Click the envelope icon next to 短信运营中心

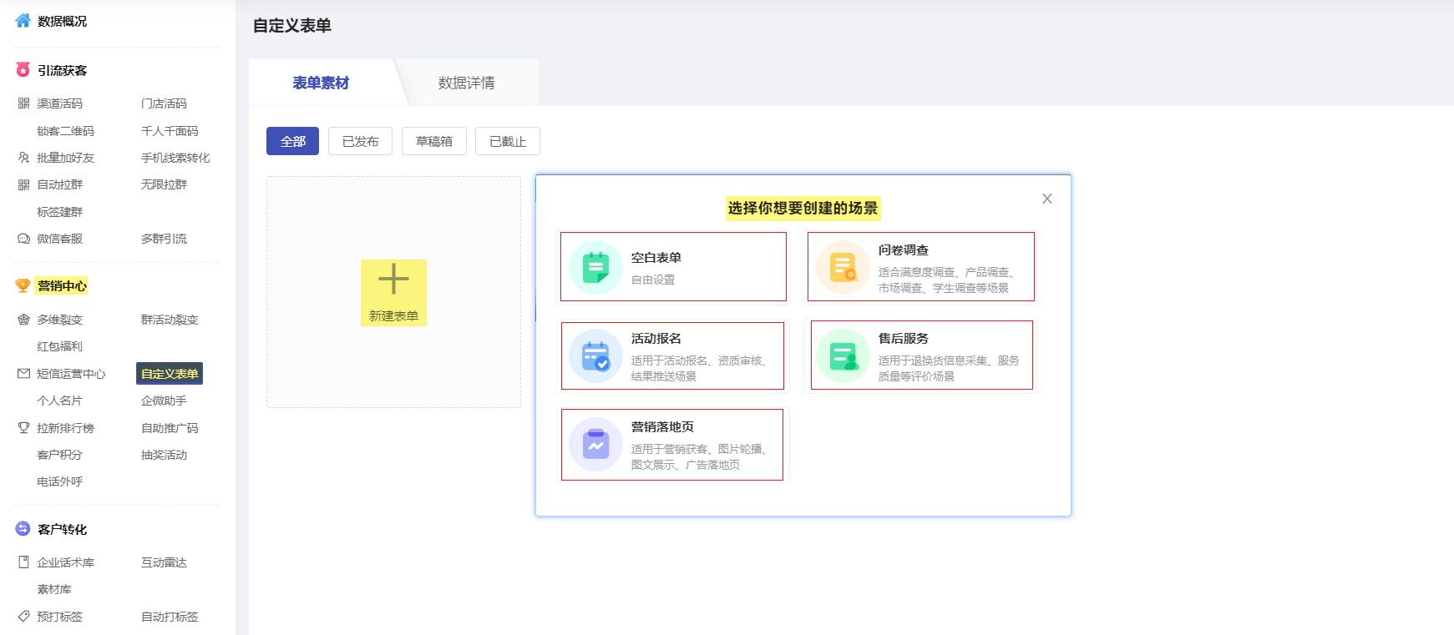click(x=23, y=374)
